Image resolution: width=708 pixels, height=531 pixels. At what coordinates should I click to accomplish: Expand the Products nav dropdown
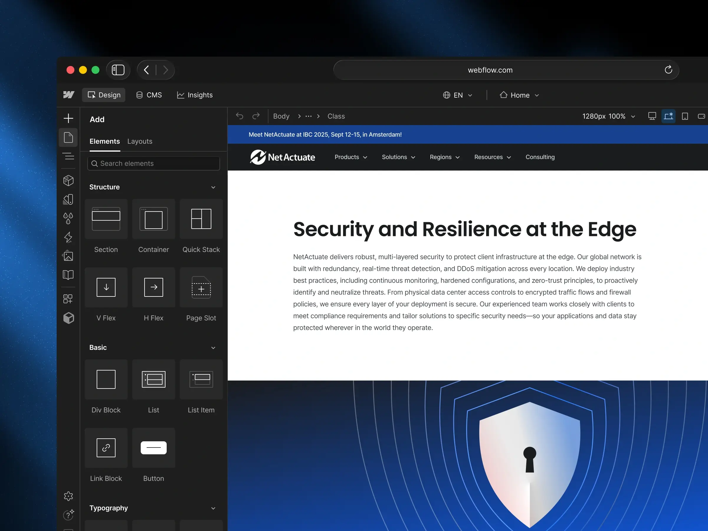point(351,157)
